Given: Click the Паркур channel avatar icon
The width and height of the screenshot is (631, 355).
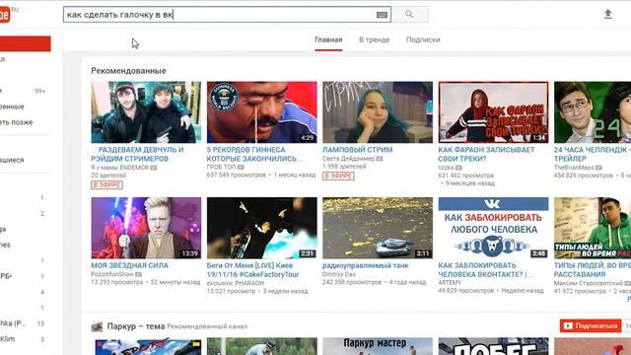Looking at the screenshot, I should coord(97,326).
